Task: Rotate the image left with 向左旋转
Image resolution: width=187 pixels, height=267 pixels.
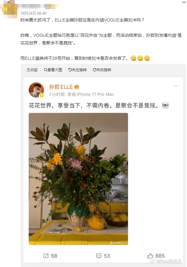Action: (78, 70)
